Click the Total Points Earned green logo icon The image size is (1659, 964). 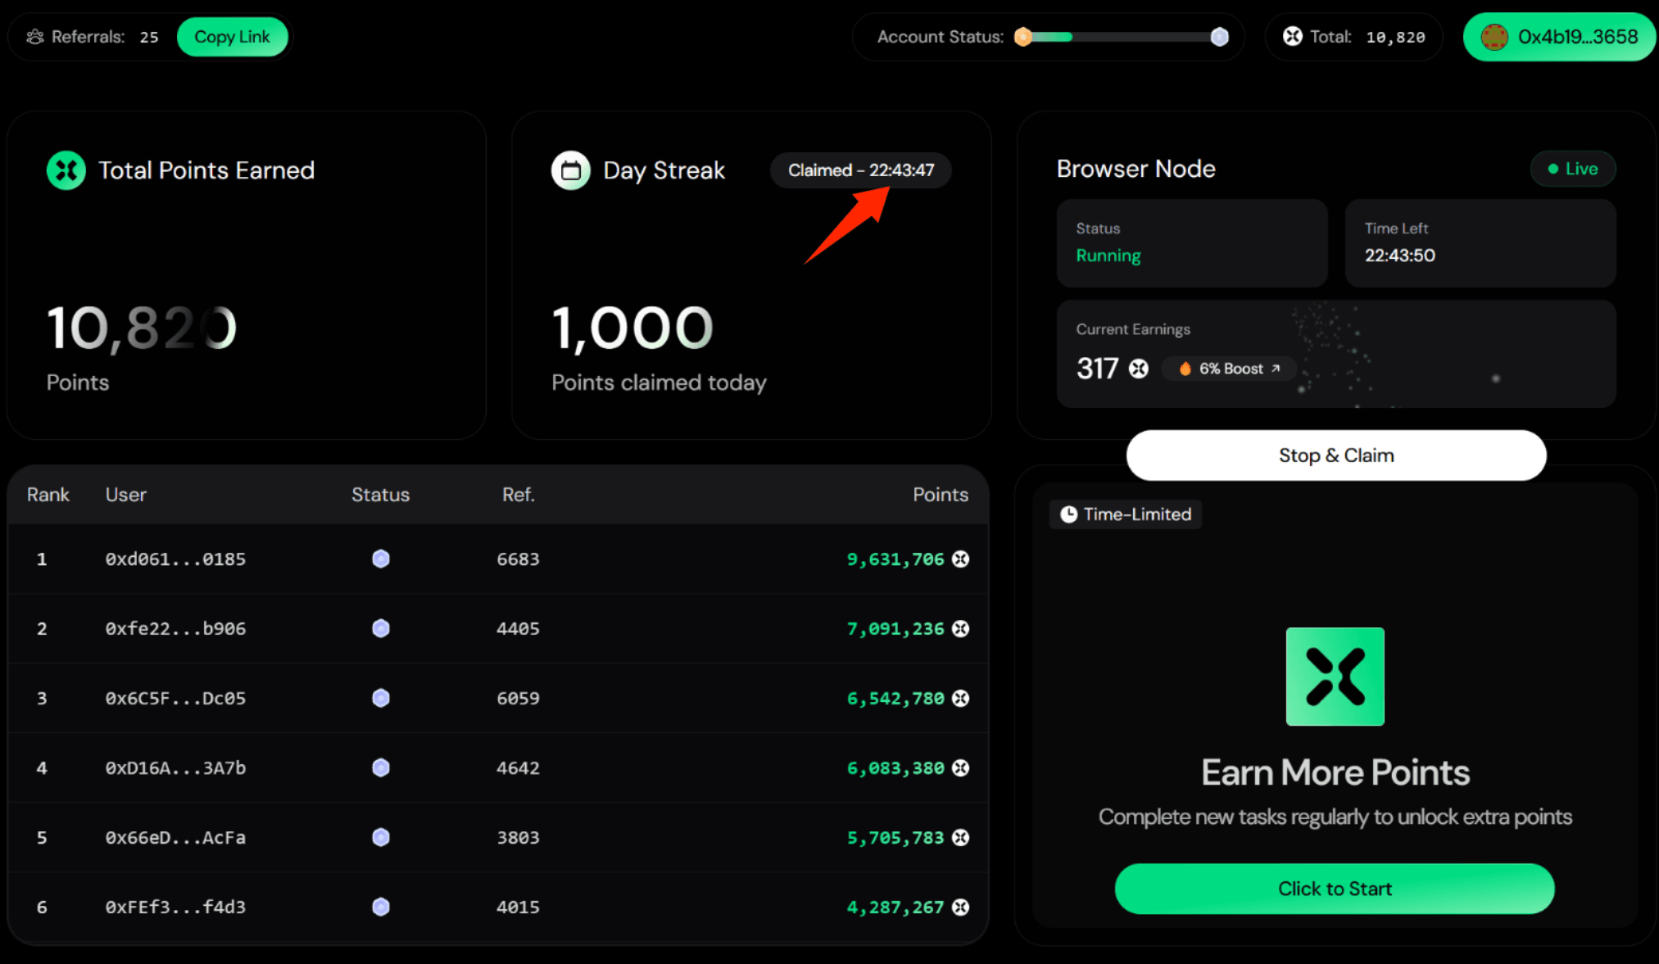point(66,170)
